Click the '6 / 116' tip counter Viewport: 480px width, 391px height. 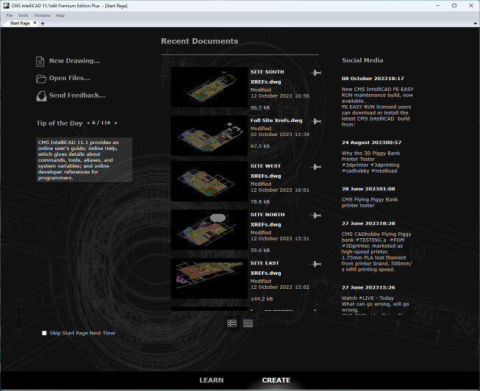click(x=101, y=123)
